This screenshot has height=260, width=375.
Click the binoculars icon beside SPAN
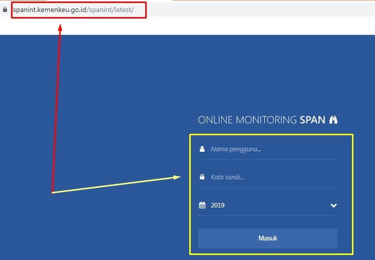pos(333,120)
